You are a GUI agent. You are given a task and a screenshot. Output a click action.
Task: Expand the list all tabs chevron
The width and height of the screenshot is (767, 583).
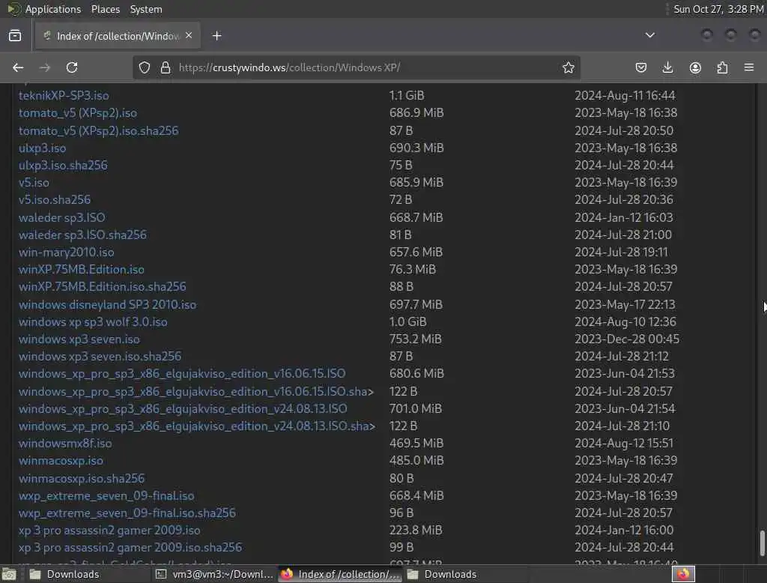(x=649, y=35)
